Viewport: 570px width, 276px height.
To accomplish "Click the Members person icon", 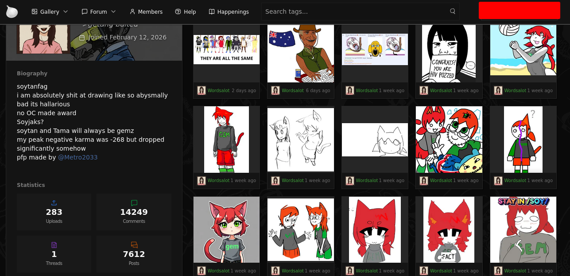I will tap(132, 12).
